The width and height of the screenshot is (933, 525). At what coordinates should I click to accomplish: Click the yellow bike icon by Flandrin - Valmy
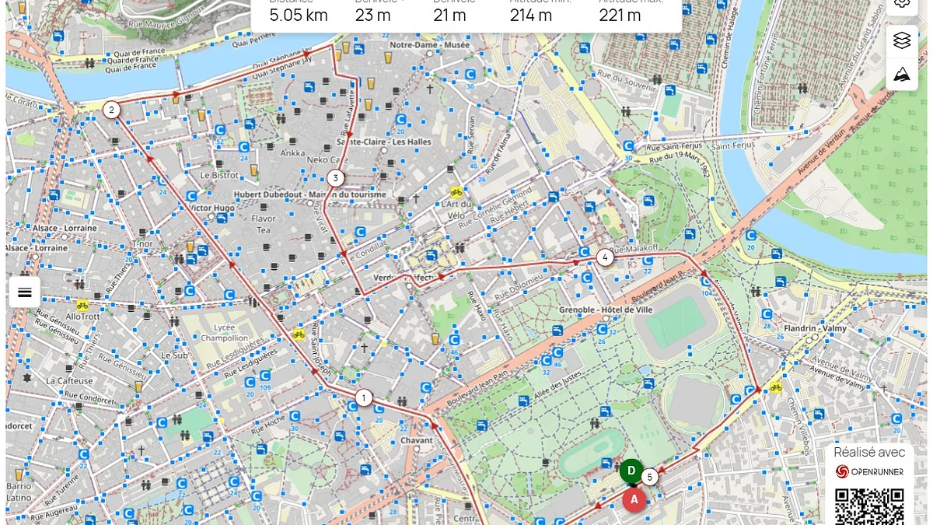point(775,387)
